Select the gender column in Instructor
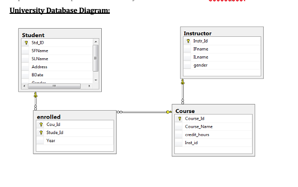 [x=222, y=65]
